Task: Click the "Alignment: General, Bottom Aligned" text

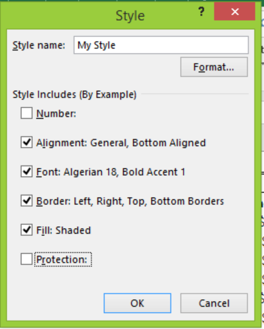Action: tap(121, 143)
